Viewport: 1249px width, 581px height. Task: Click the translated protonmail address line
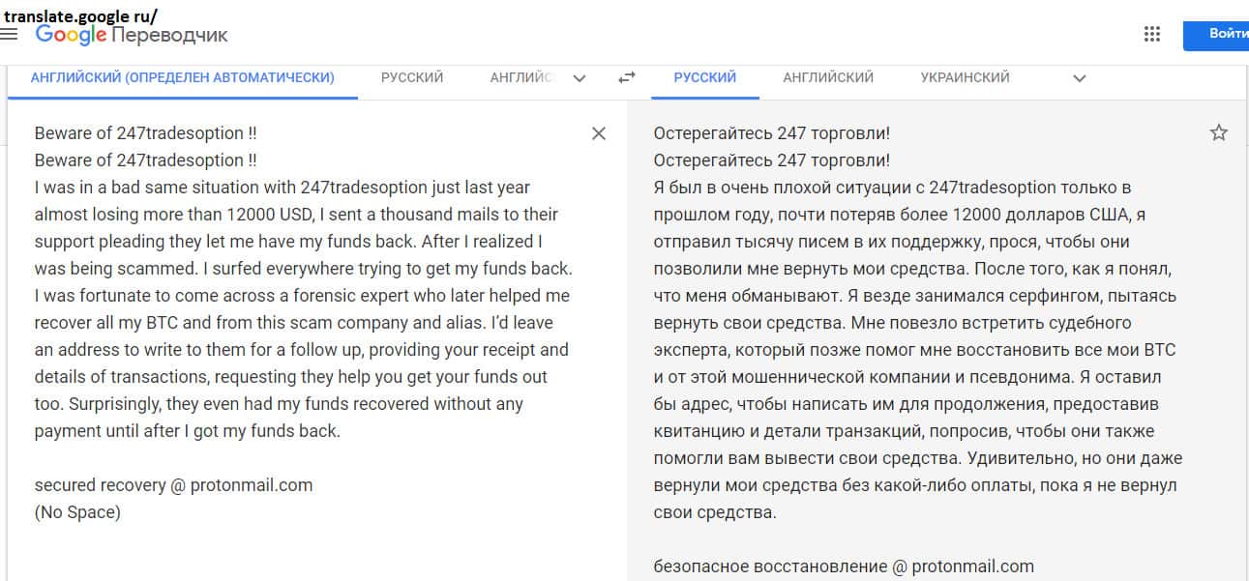844,566
